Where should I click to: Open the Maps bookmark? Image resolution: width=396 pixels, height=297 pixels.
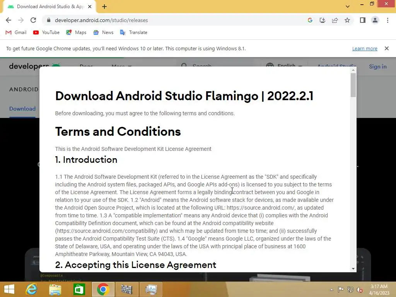coord(76,32)
